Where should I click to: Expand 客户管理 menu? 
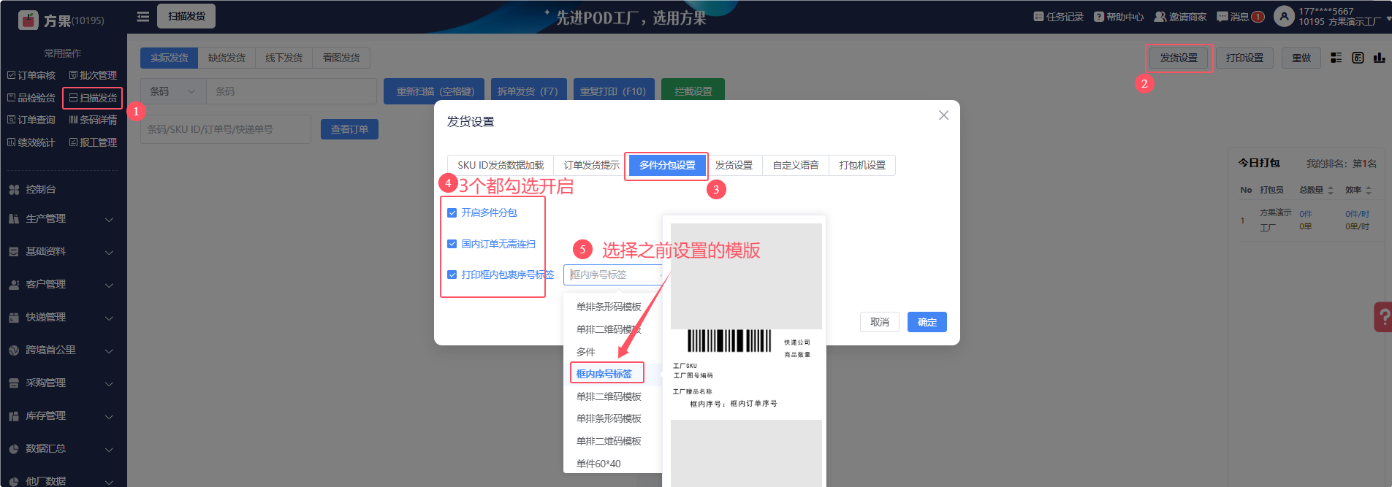[63, 285]
